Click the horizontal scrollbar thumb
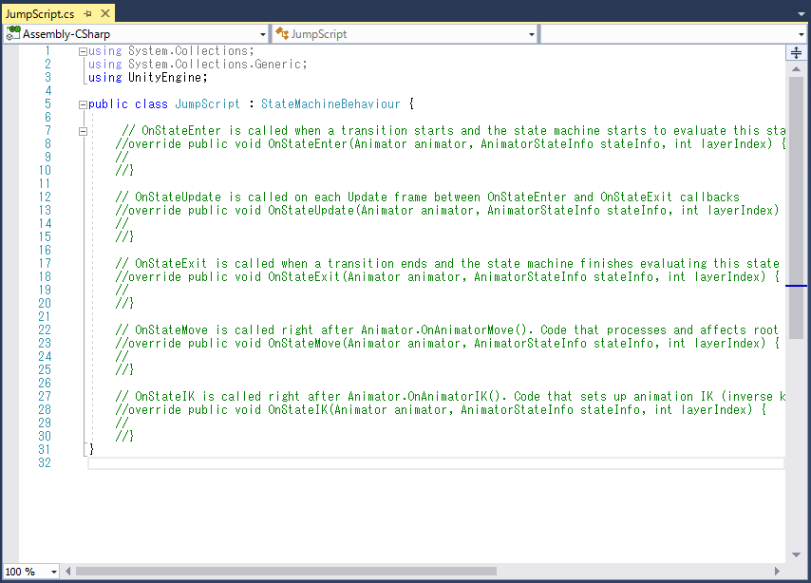The height and width of the screenshot is (583, 811). click(x=286, y=571)
